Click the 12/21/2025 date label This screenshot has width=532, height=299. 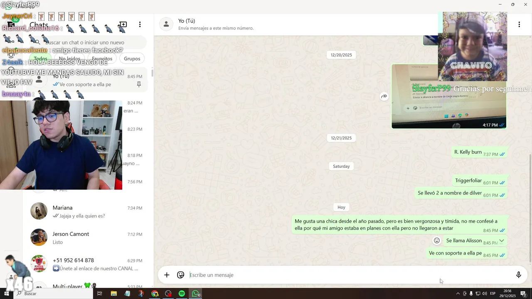click(x=341, y=138)
